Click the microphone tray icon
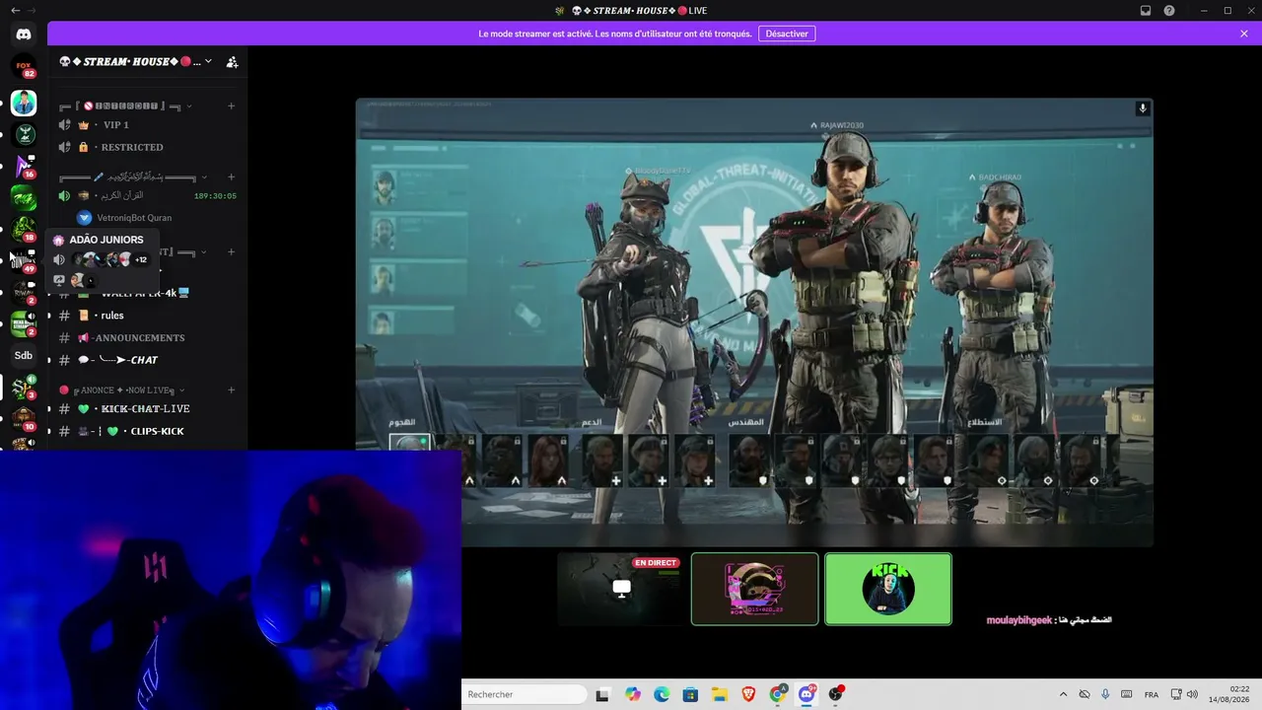The height and width of the screenshot is (710, 1262). 1105,694
